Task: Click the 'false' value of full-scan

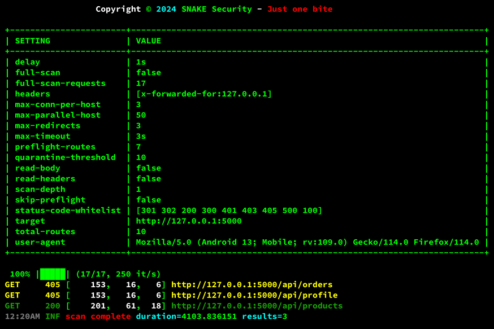Action: click(x=149, y=73)
